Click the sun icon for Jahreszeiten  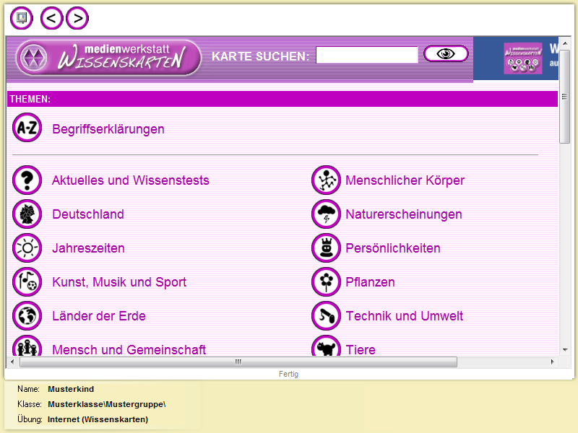click(x=27, y=248)
